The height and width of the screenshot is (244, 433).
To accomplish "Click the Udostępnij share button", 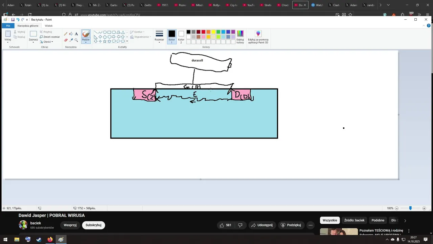I will tap(262, 225).
